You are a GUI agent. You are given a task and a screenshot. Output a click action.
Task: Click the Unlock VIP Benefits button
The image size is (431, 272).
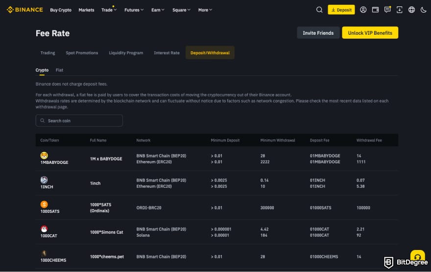pyautogui.click(x=370, y=33)
